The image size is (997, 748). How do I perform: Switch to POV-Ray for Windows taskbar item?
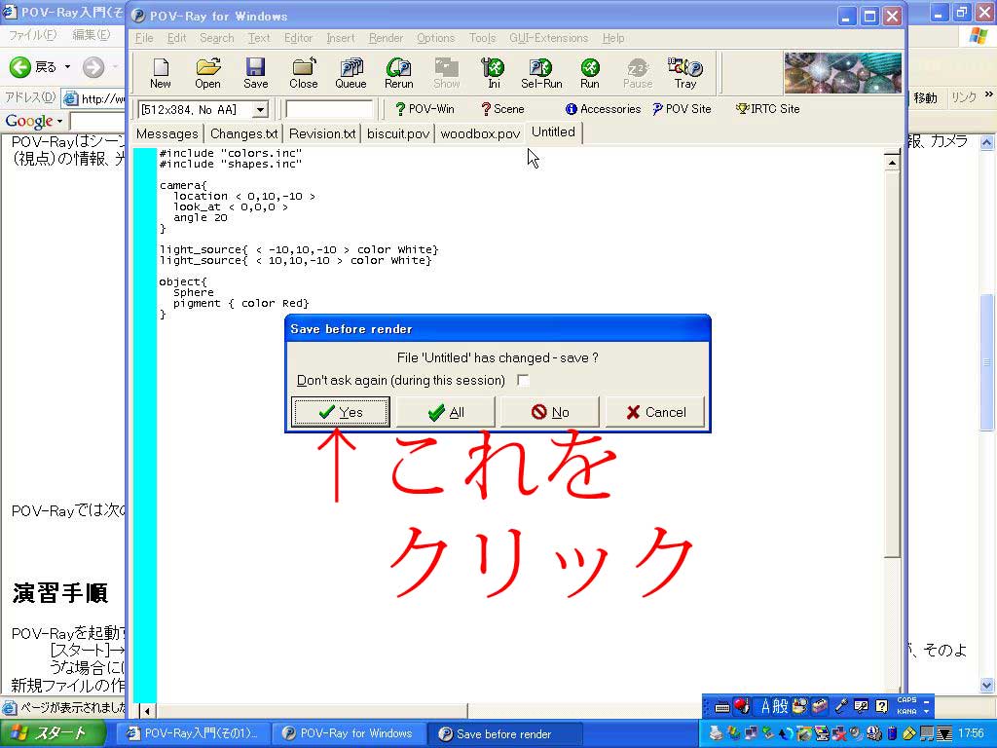click(349, 733)
